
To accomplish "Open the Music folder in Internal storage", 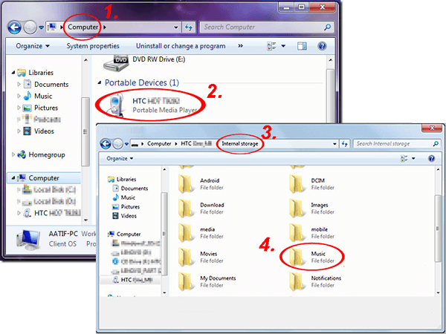I will tap(311, 257).
